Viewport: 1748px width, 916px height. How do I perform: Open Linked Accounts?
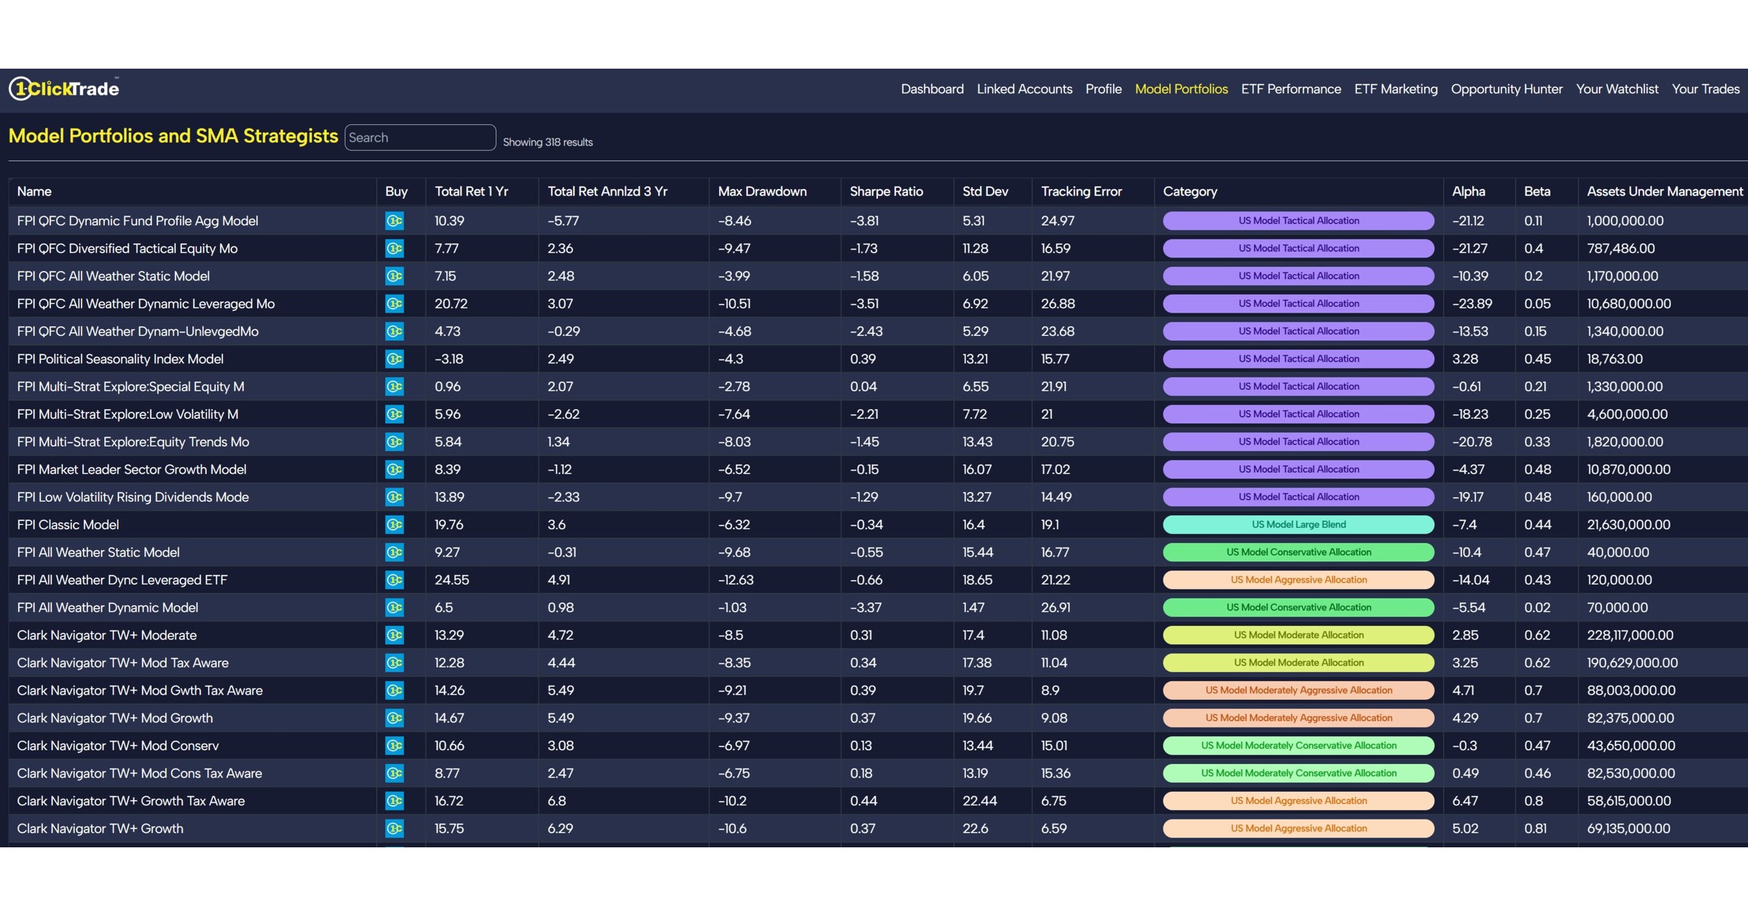pos(1024,88)
